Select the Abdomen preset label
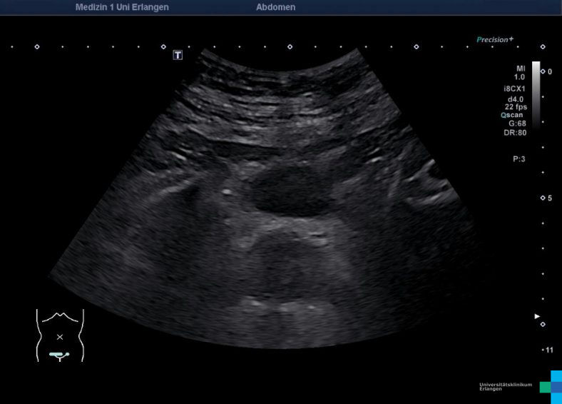Image resolution: width=562 pixels, height=404 pixels. 275,7
